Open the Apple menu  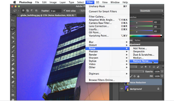[14, 2]
